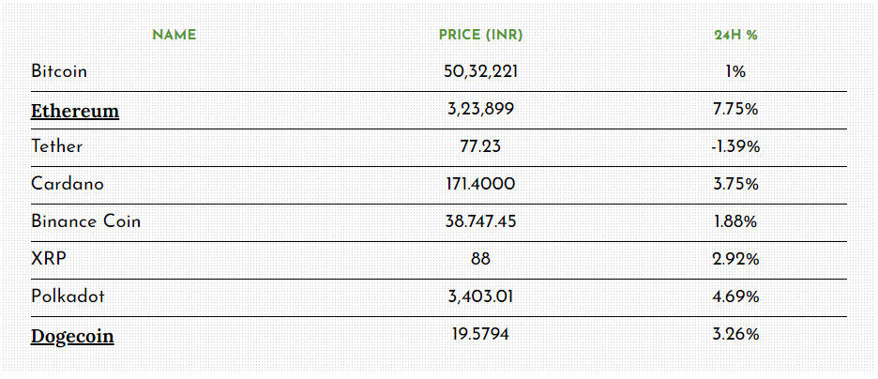Select the XRP name cell
This screenshot has width=878, height=379.
[50, 259]
